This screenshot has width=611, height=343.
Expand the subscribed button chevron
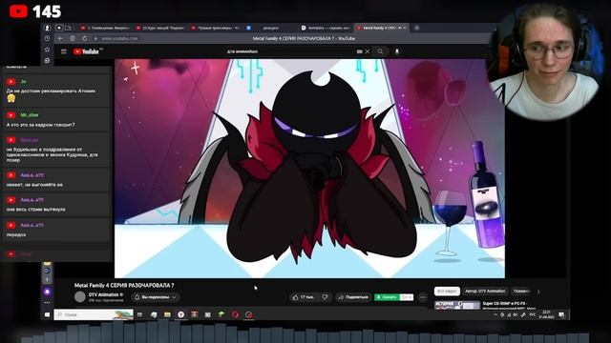point(174,297)
